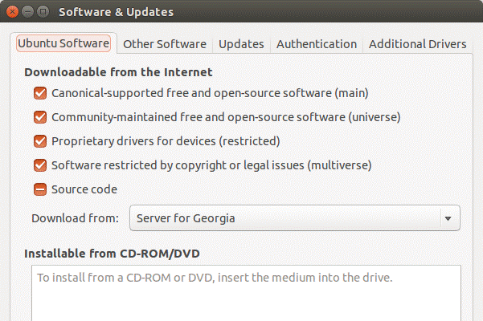Disable Proprietary drivers (restricted) checkbox
The width and height of the screenshot is (483, 321).
[x=40, y=141]
